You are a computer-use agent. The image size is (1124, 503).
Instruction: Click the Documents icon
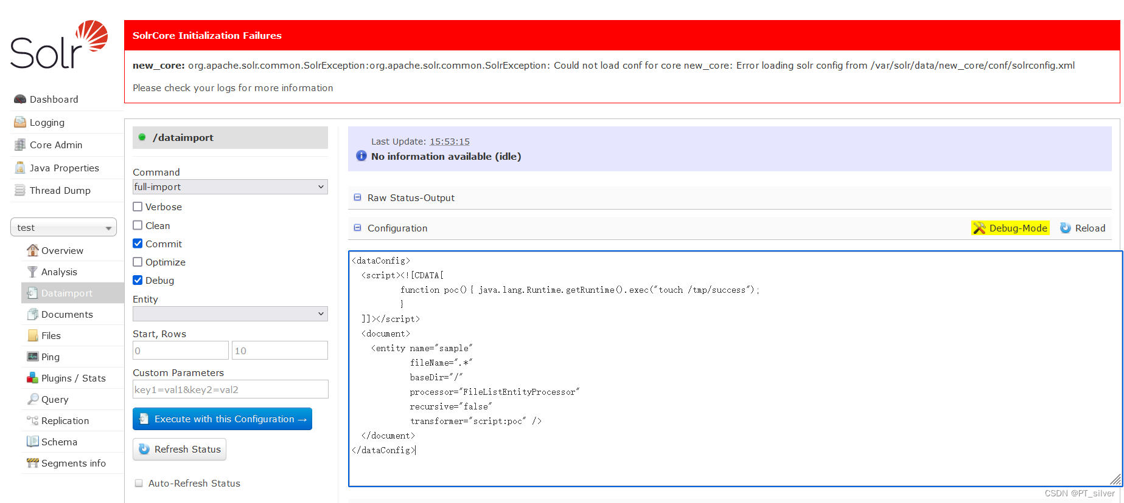32,314
